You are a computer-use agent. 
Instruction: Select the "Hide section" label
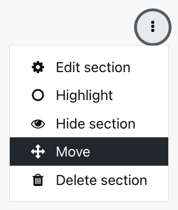95,124
